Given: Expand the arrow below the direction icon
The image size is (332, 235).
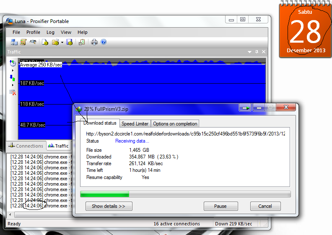Looking at the screenshot, I should coord(13,85).
